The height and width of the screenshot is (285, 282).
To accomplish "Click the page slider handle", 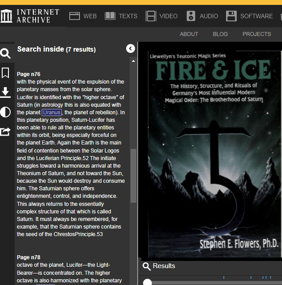I will tap(147, 282).
